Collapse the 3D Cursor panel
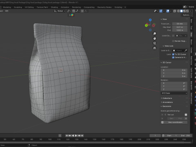 (x=166, y=62)
